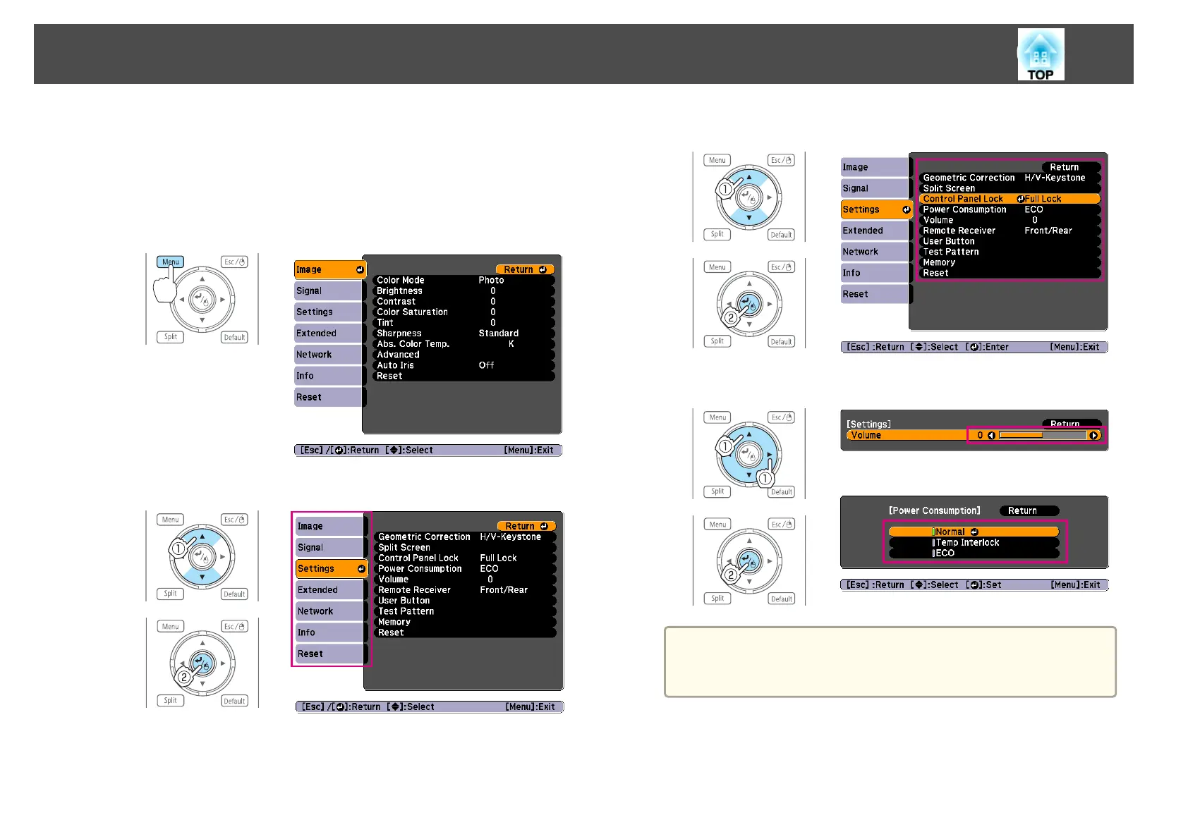Click the Enter icon next to Normal option

click(974, 532)
